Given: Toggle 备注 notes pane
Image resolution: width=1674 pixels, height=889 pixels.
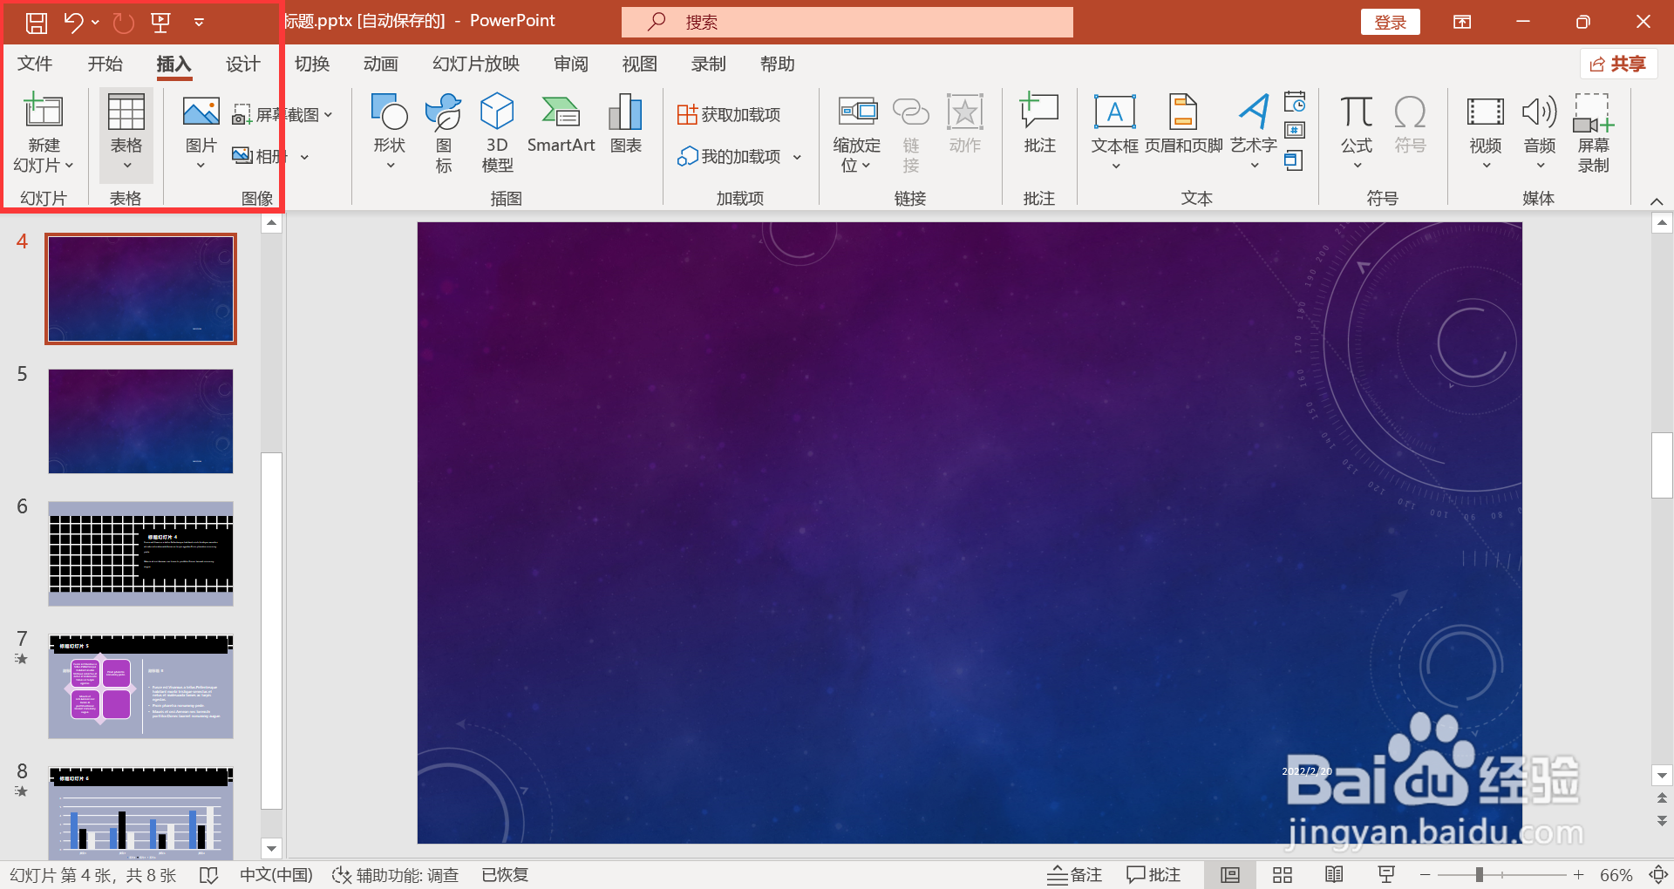Looking at the screenshot, I should (x=1075, y=875).
